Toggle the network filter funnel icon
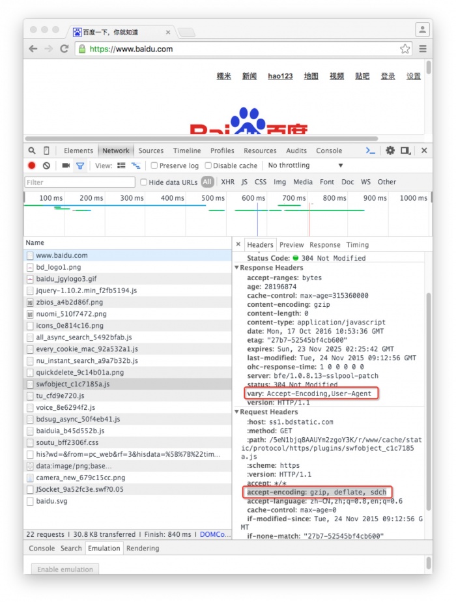 pyautogui.click(x=80, y=166)
